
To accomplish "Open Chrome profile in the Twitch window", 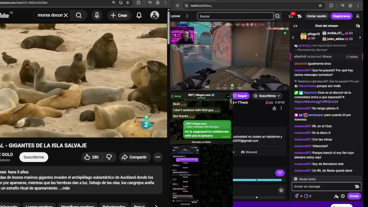I will point(350,5).
